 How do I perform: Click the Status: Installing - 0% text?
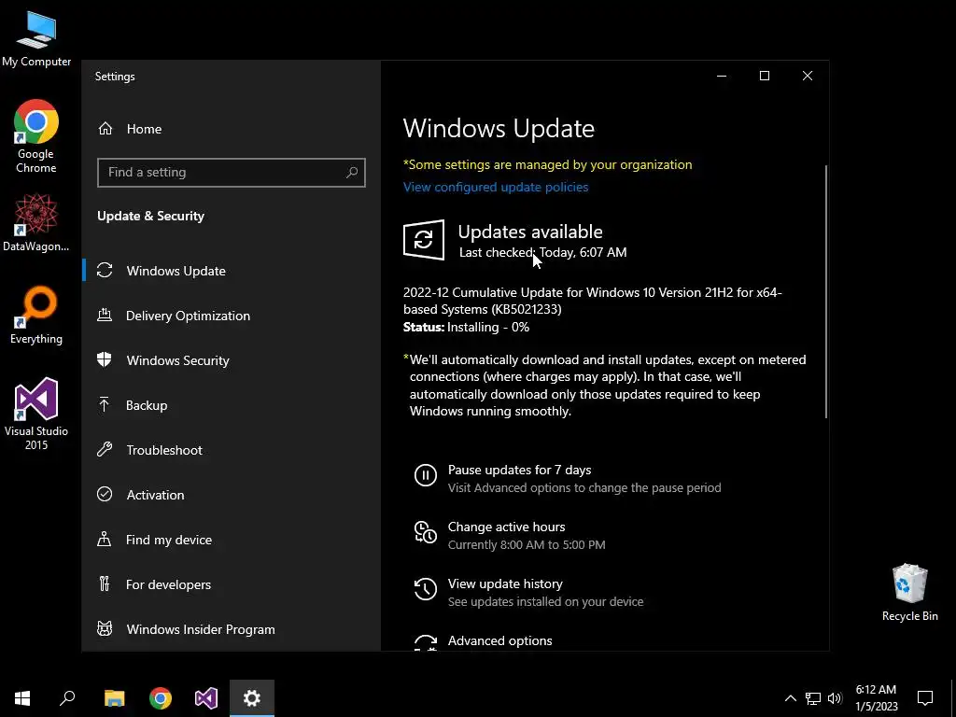467,328
